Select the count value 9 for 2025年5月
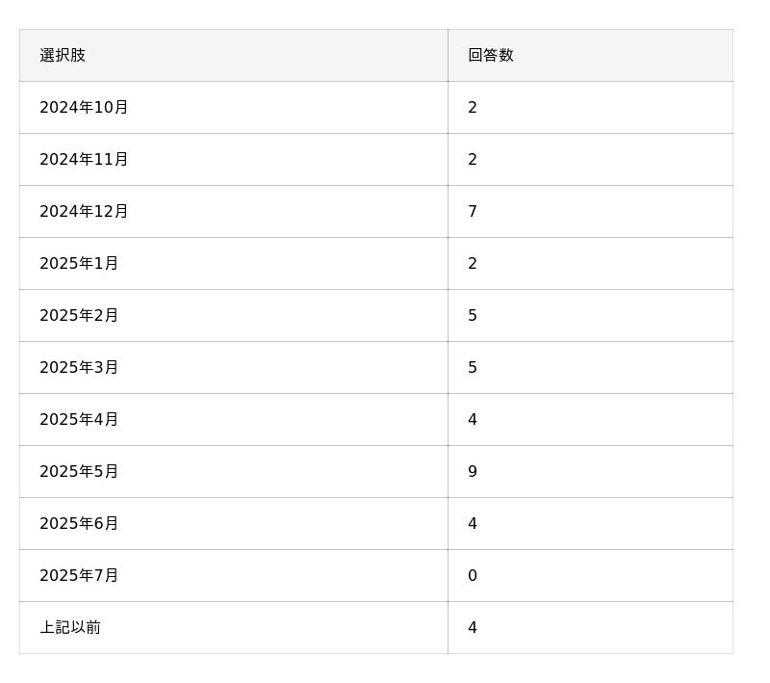 pyautogui.click(x=473, y=472)
